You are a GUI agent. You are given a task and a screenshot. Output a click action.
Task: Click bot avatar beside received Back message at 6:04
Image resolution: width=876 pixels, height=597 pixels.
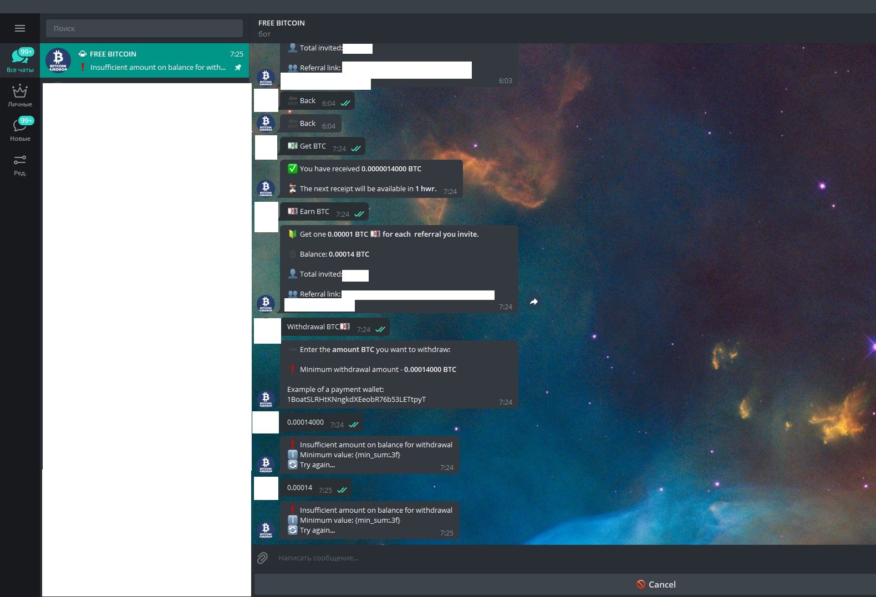coord(266,123)
